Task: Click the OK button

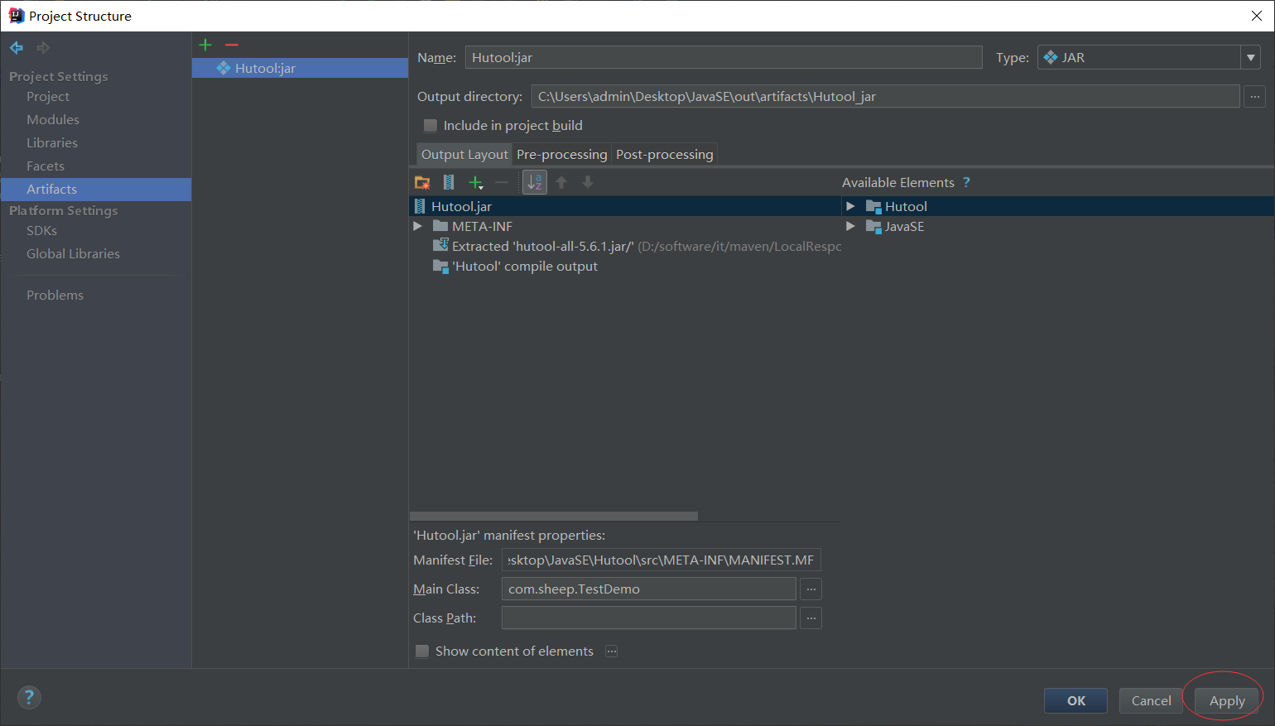Action: (x=1076, y=700)
